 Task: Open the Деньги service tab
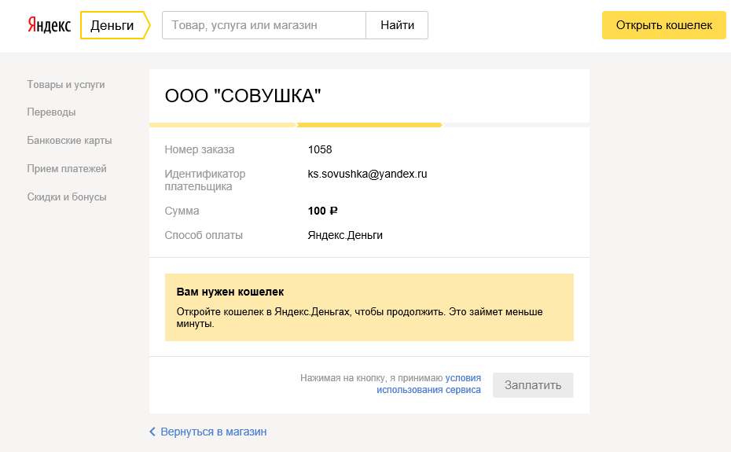click(x=114, y=25)
